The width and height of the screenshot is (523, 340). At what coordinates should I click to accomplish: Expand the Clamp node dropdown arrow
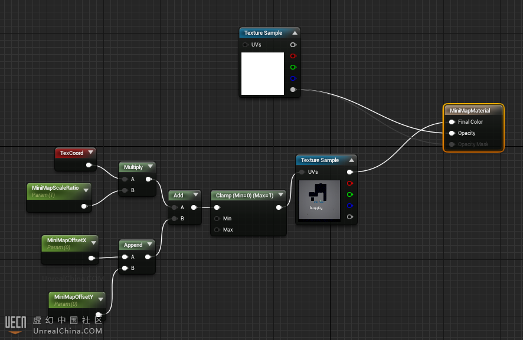(280, 195)
